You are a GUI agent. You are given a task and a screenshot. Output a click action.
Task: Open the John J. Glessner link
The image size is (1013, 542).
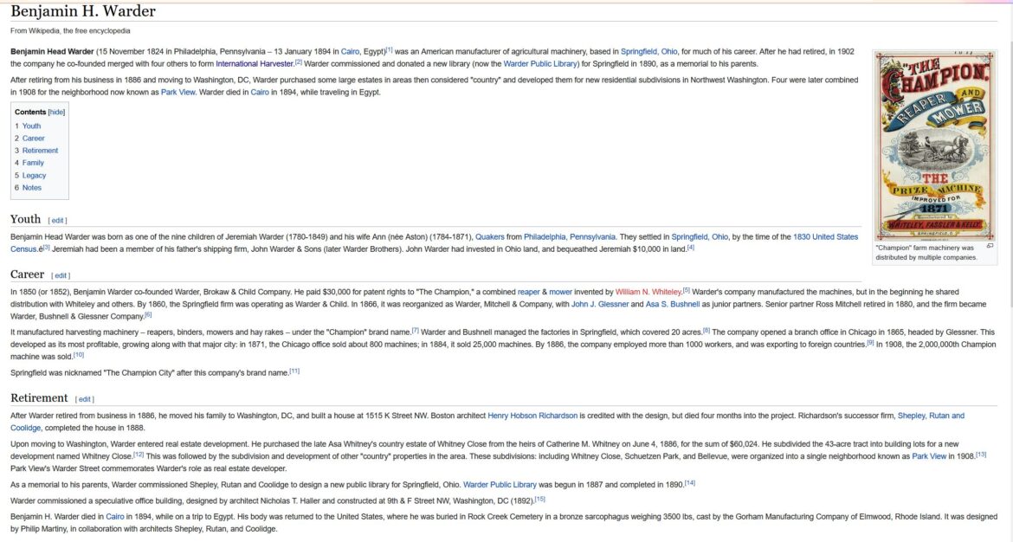coord(599,304)
